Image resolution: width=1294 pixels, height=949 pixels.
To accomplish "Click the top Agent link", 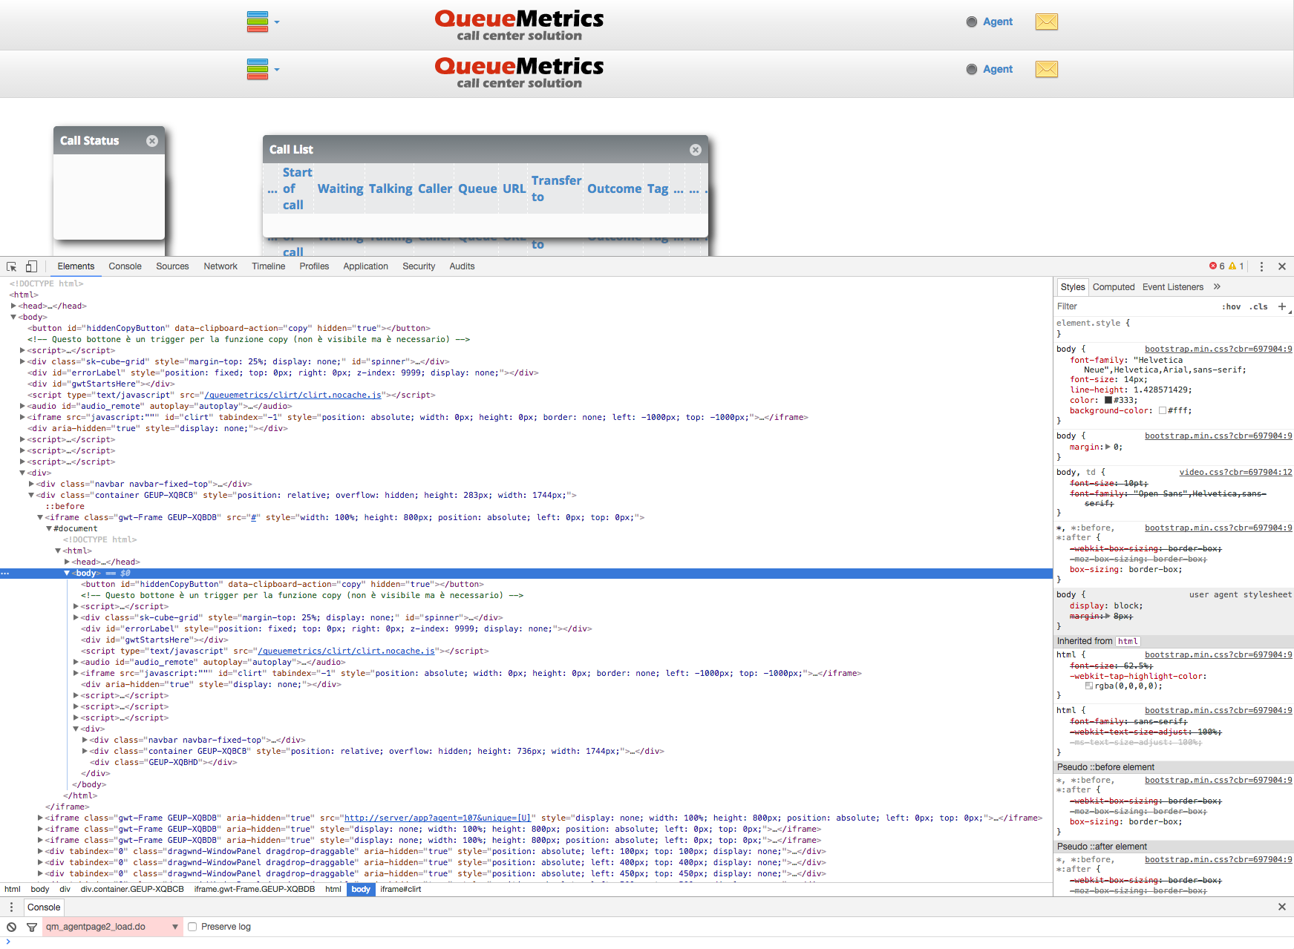I will tap(998, 22).
